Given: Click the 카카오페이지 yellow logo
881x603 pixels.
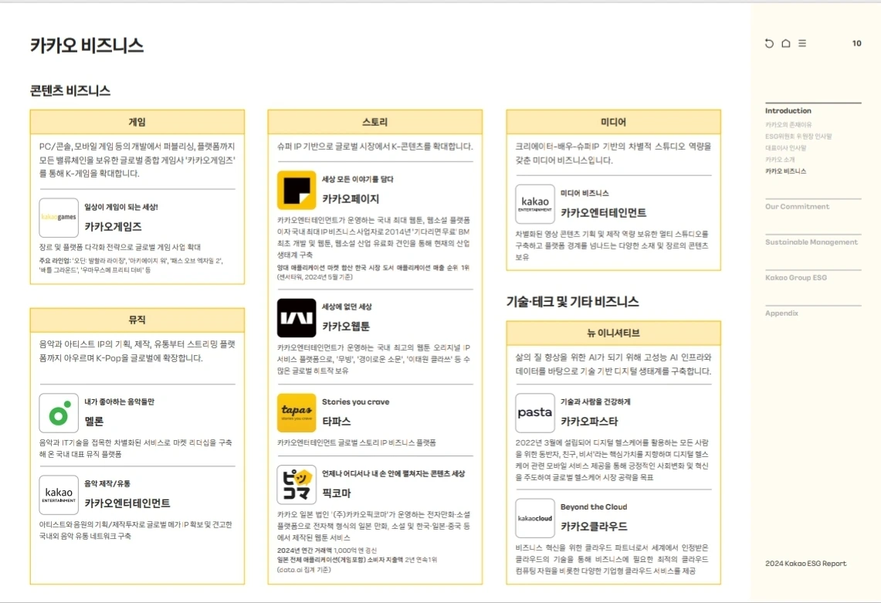Looking at the screenshot, I should 296,190.
